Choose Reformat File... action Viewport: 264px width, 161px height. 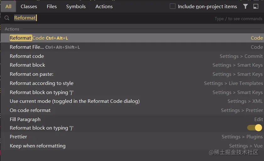click(x=27, y=47)
